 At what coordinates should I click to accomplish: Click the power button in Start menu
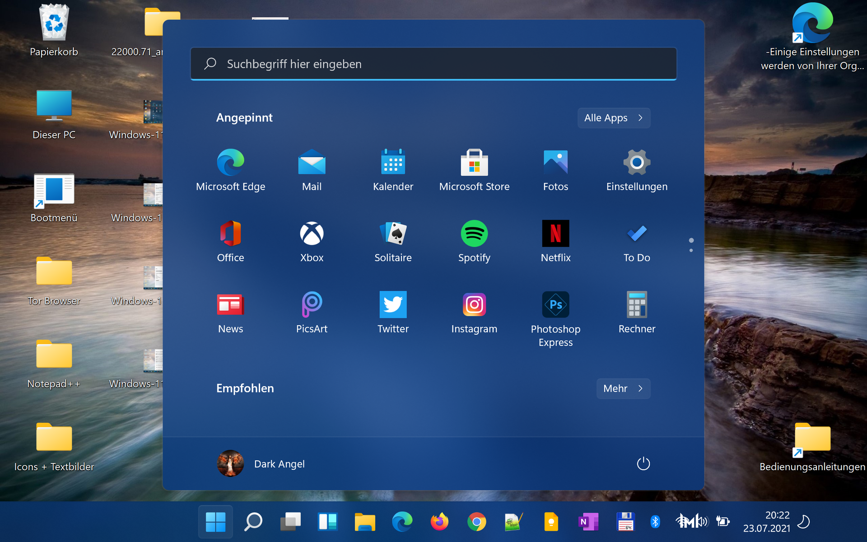[x=643, y=463]
